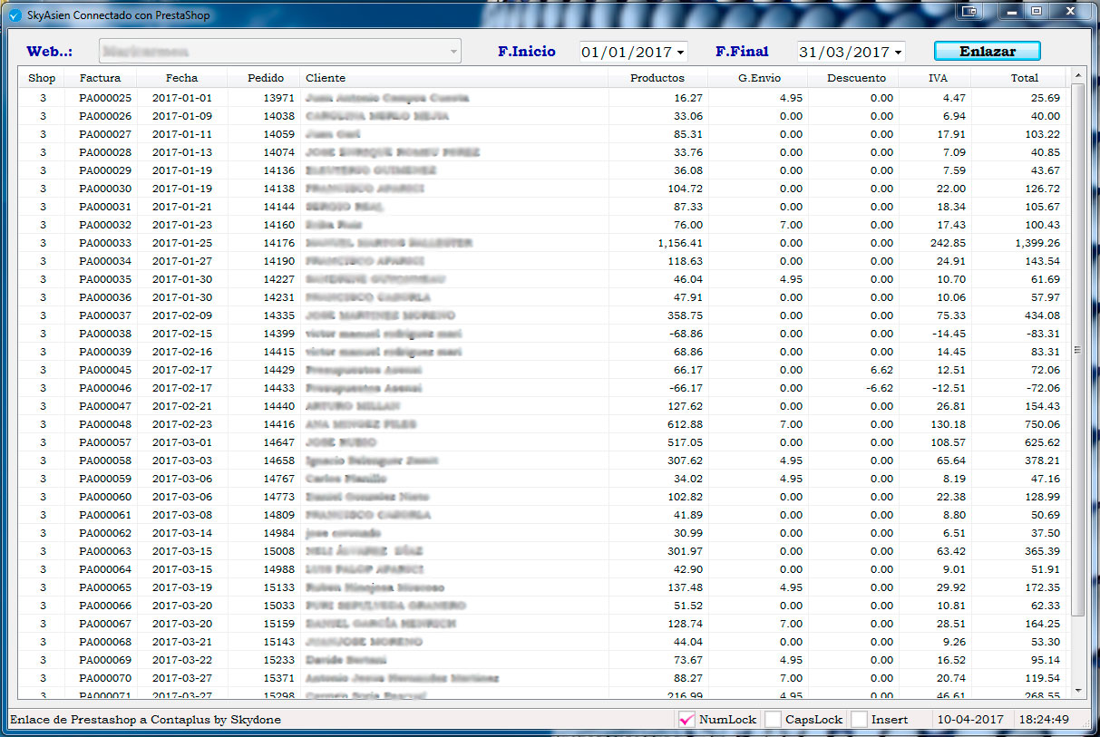Image resolution: width=1100 pixels, height=737 pixels.
Task: Click date 2017-02-09 cell
Action: tap(181, 315)
